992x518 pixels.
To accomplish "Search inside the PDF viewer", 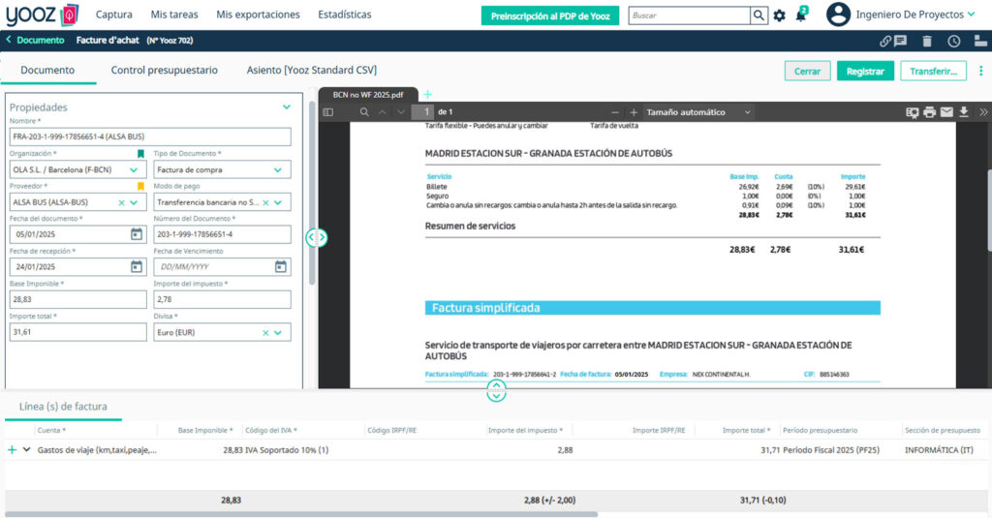I will pos(364,112).
